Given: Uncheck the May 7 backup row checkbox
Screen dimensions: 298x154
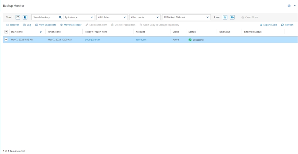Looking at the screenshot, I should tap(6, 40).
